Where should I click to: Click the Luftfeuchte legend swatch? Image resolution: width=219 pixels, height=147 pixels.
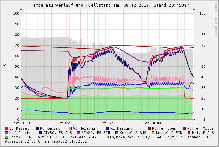[7, 133]
